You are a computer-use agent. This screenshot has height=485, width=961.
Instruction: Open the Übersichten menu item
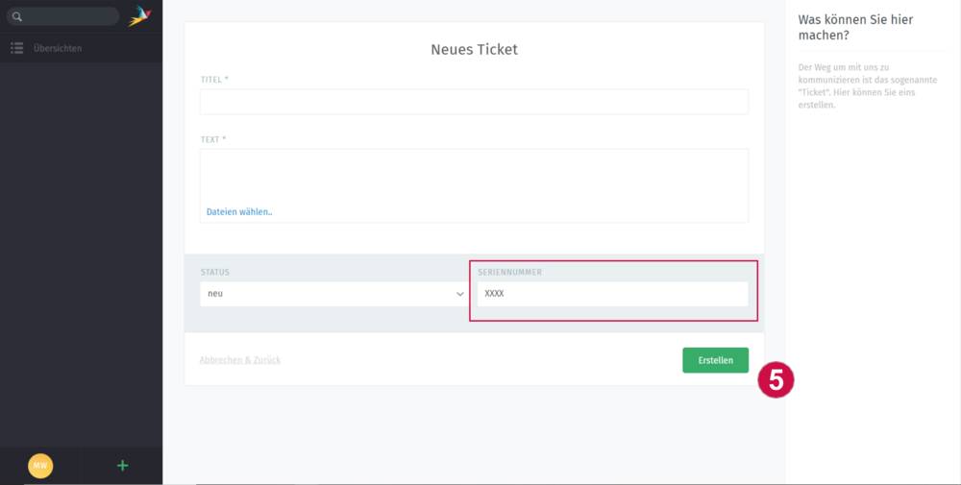(x=58, y=48)
